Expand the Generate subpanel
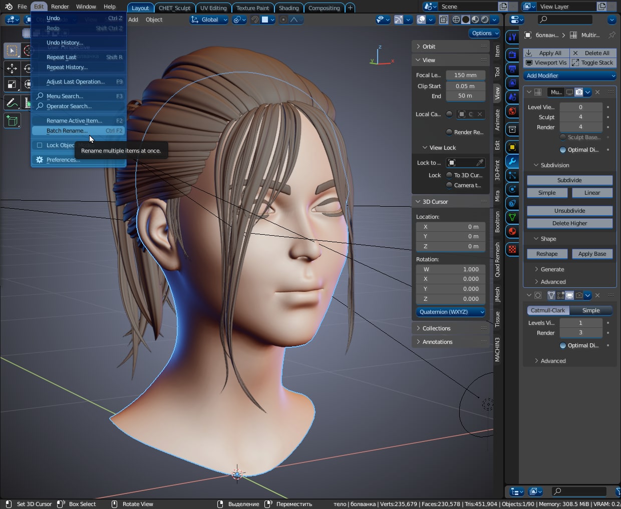Image resolution: width=621 pixels, height=509 pixels. (553, 269)
